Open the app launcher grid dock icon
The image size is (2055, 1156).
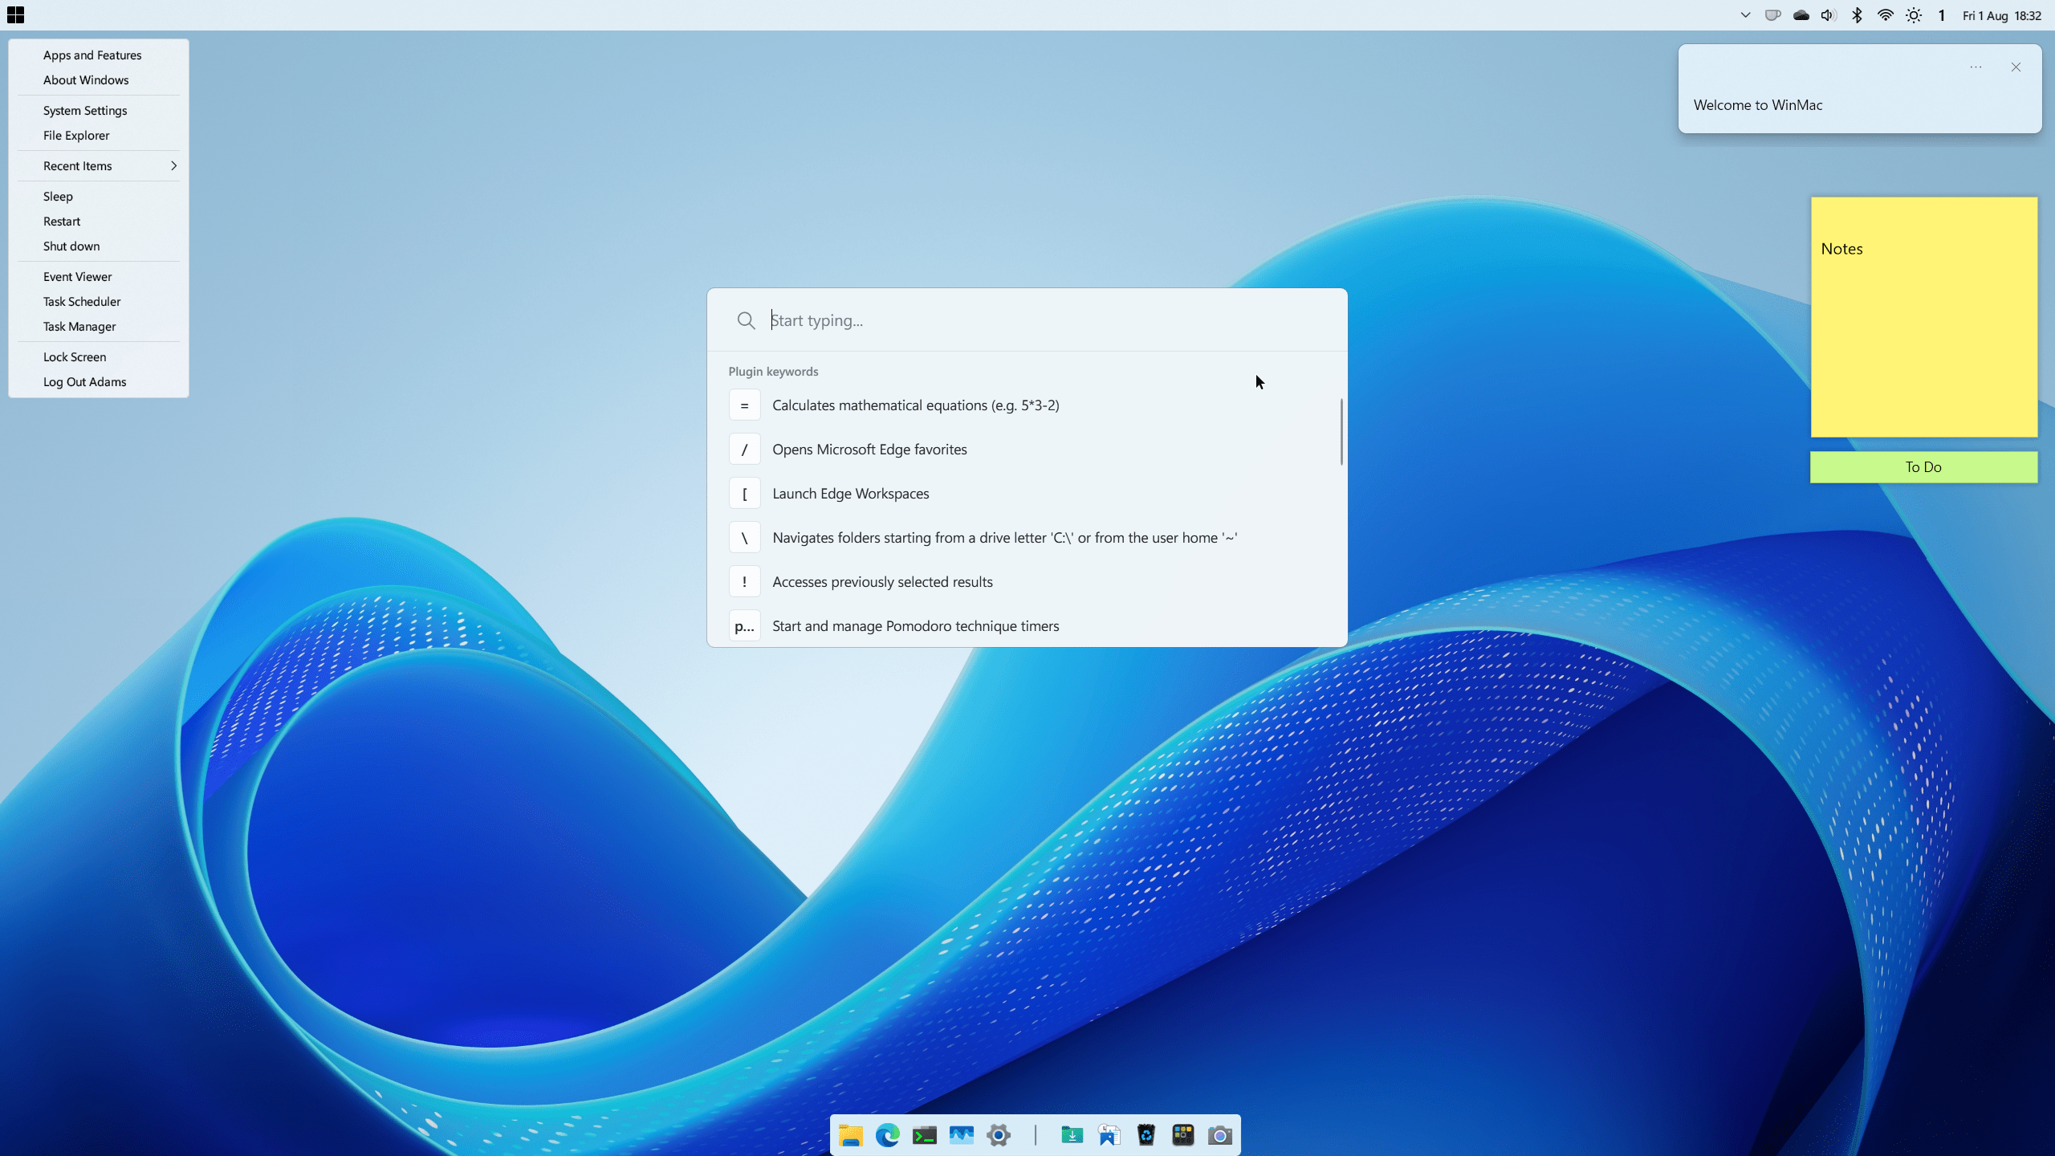click(1182, 1135)
